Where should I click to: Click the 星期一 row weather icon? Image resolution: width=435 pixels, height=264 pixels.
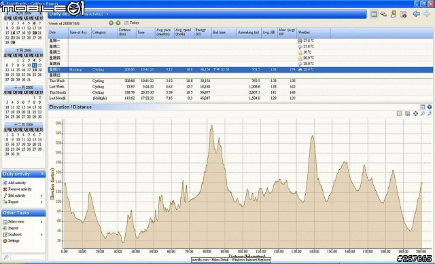(300, 41)
